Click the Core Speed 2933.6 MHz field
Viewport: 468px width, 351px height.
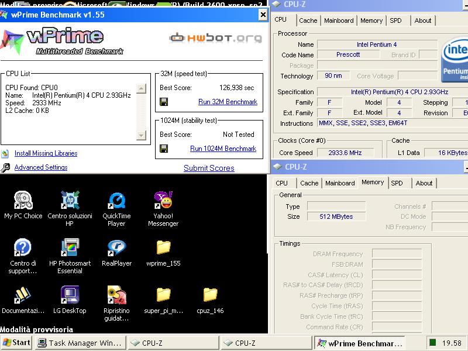click(x=345, y=153)
